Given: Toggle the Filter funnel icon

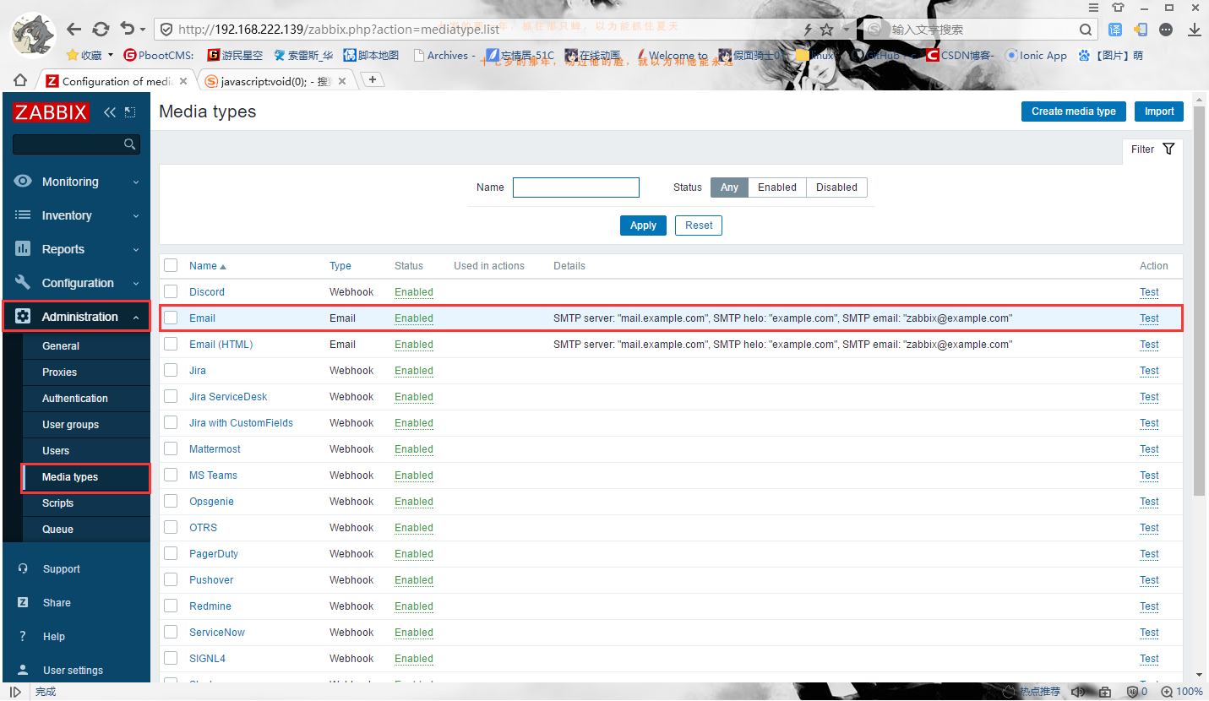Looking at the screenshot, I should tap(1168, 149).
